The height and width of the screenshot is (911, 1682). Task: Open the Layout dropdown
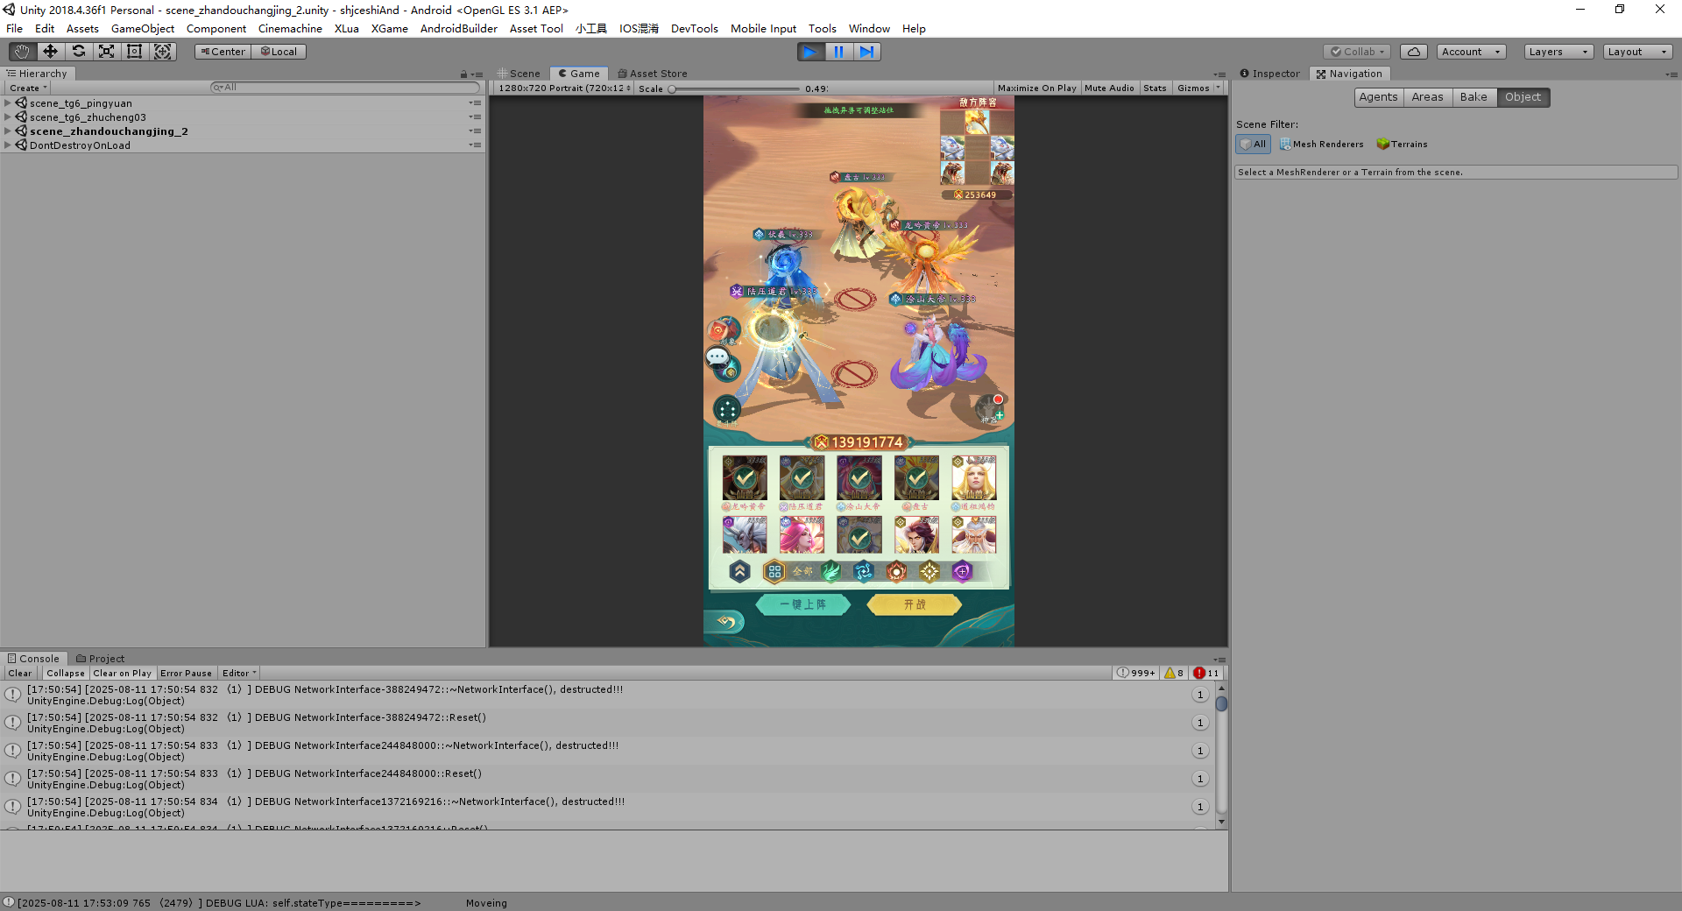pyautogui.click(x=1637, y=52)
